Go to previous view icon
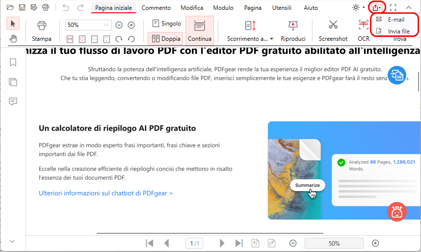This screenshot has width=421, height=252. coord(255,243)
